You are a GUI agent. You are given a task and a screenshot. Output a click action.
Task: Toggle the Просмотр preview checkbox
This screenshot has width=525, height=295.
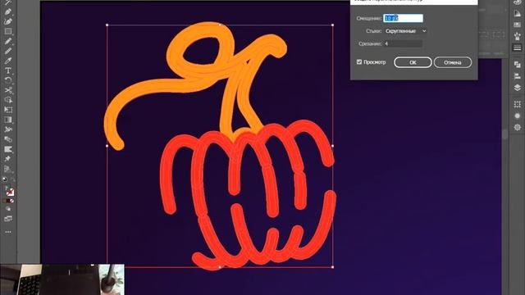click(x=359, y=62)
